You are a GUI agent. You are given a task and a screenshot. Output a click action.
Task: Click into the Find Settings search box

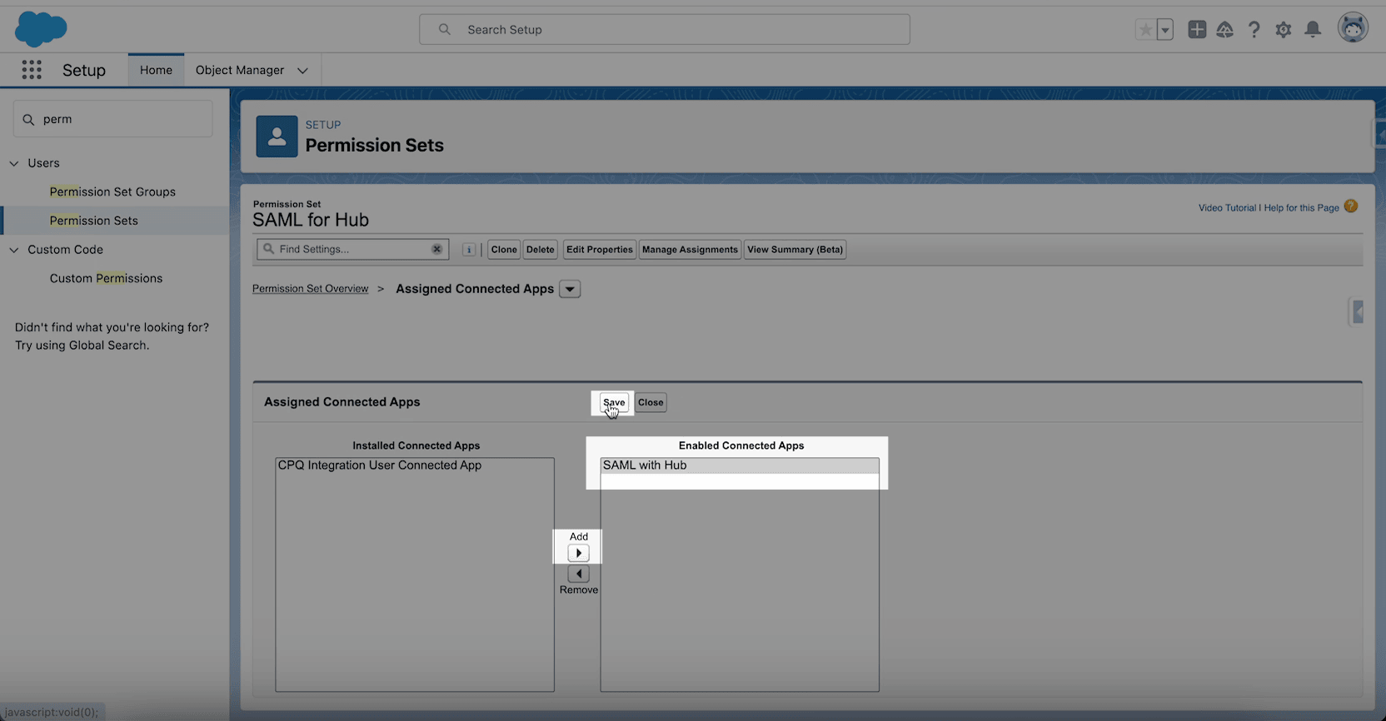coord(352,249)
